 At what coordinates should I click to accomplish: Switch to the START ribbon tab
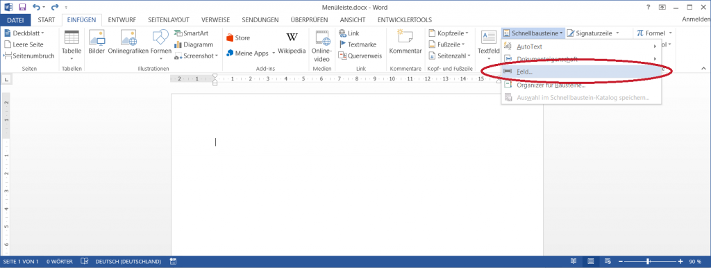(47, 20)
